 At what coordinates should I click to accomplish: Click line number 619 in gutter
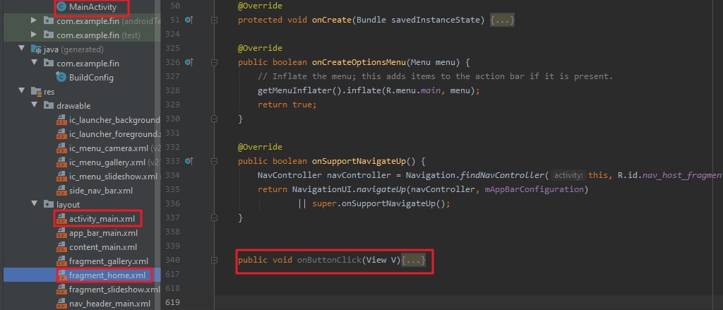(172, 302)
